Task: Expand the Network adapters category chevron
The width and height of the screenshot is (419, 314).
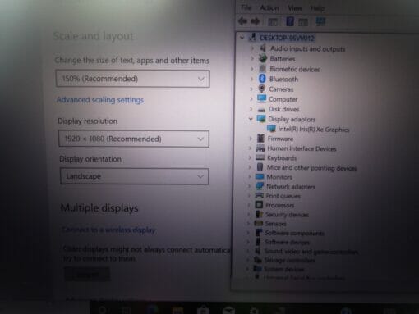Action: click(249, 187)
